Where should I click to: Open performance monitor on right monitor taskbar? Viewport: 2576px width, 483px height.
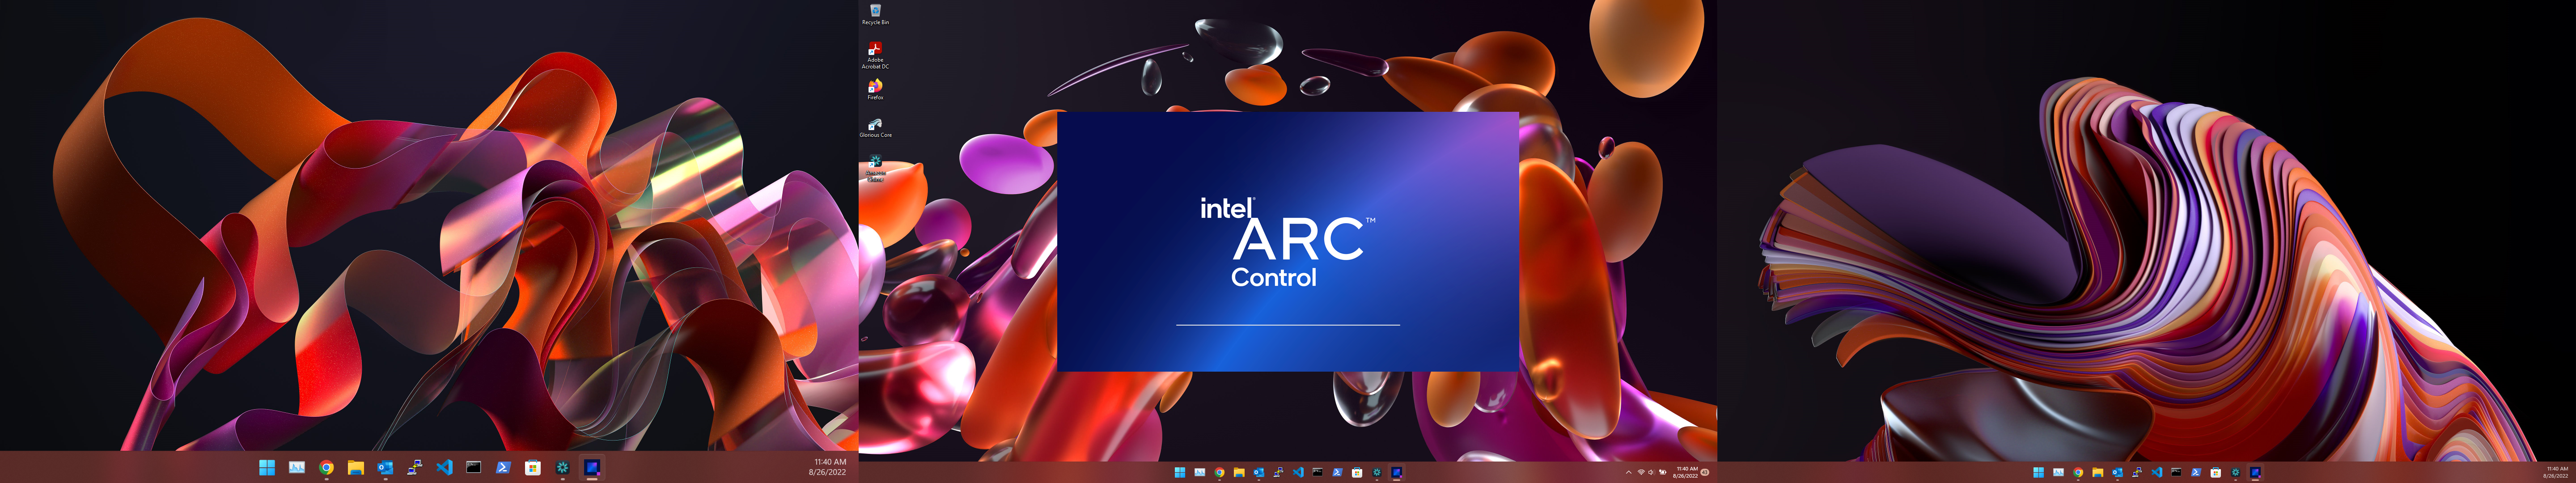click(2059, 472)
